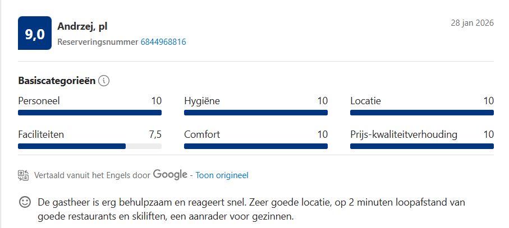Click the Basiscategorieën info icon
The width and height of the screenshot is (509, 228).
click(104, 81)
